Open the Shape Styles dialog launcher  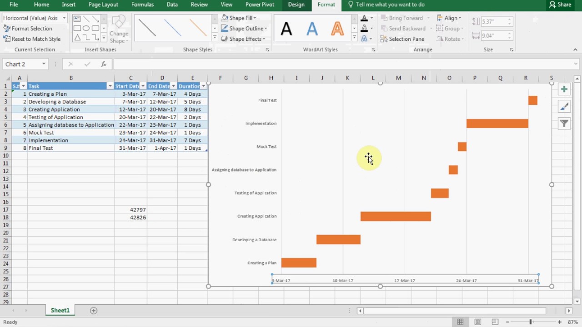(267, 50)
